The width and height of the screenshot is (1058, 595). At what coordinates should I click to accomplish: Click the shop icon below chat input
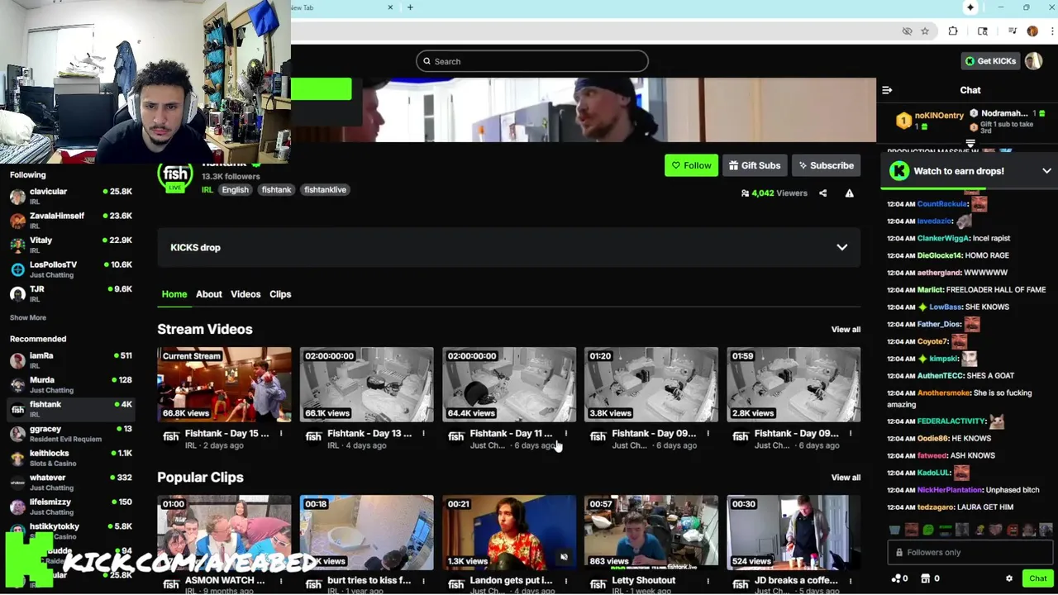(x=926, y=578)
